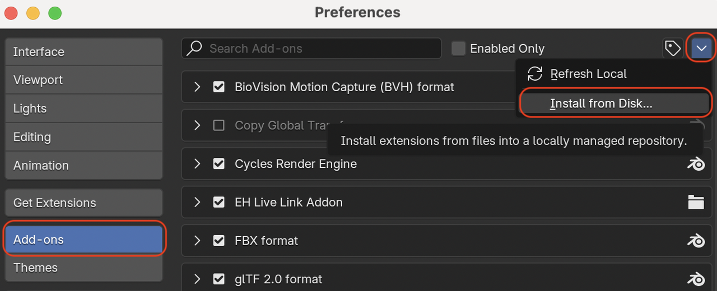Focus the Search Add-ons field
Image resolution: width=717 pixels, height=291 pixels.
[x=311, y=49]
